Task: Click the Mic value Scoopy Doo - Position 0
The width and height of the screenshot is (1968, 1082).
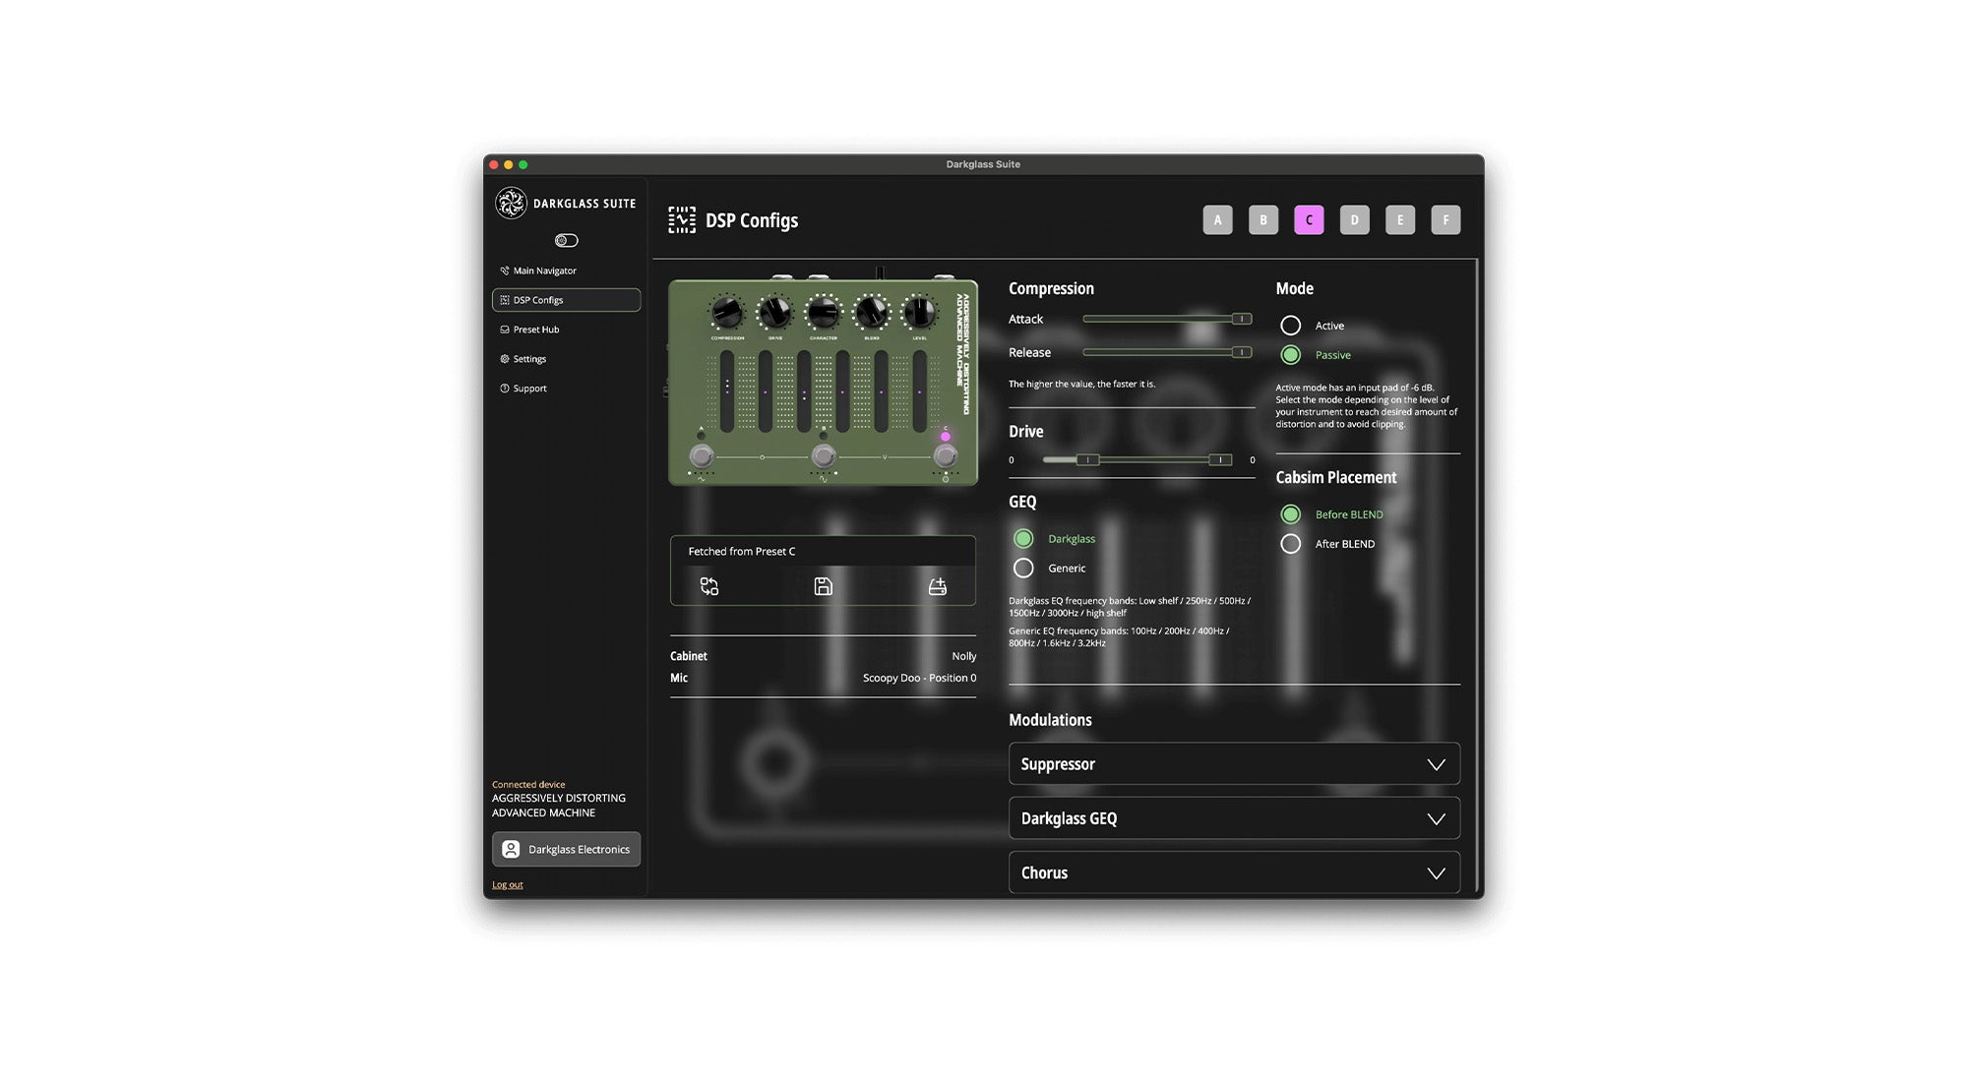Action: 919,678
